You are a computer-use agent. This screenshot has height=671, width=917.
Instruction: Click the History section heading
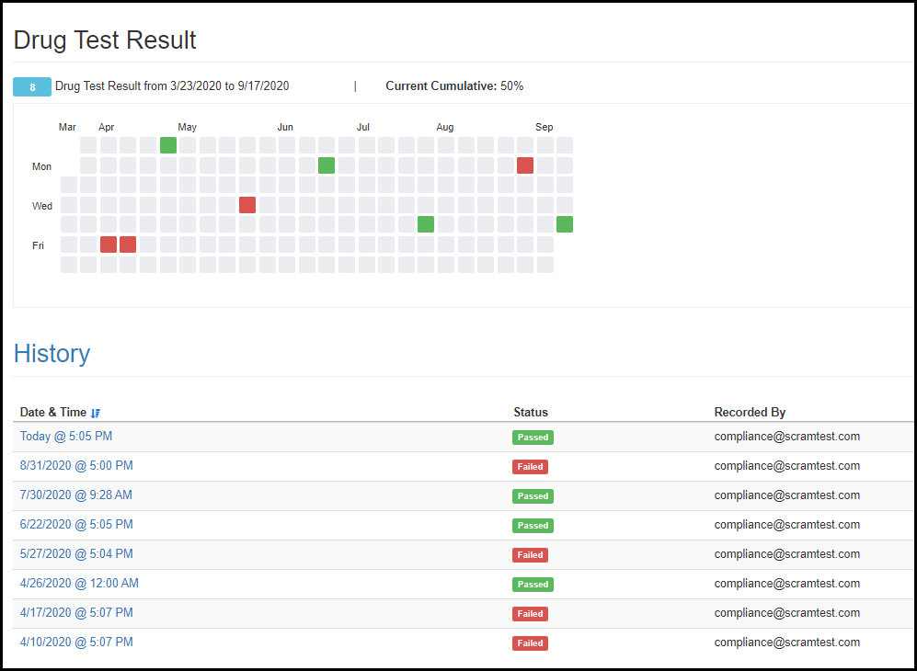coord(52,354)
